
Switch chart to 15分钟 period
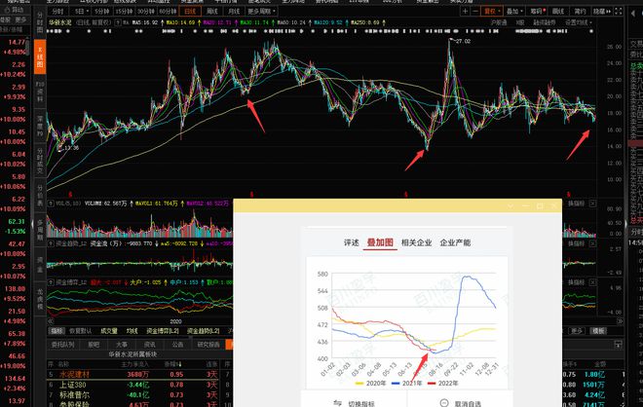[124, 12]
